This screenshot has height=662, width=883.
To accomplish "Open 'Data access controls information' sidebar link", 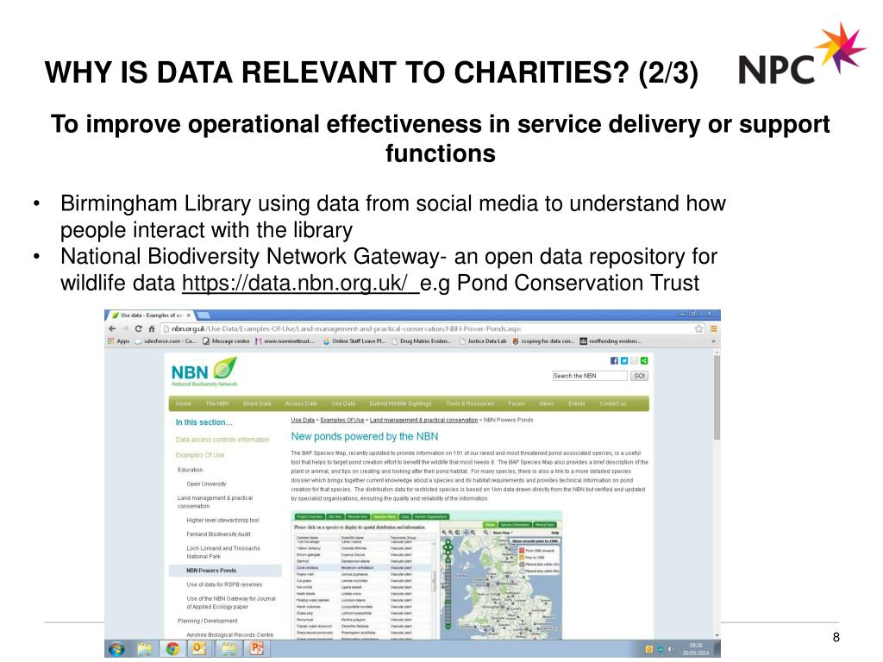I will 222,440.
